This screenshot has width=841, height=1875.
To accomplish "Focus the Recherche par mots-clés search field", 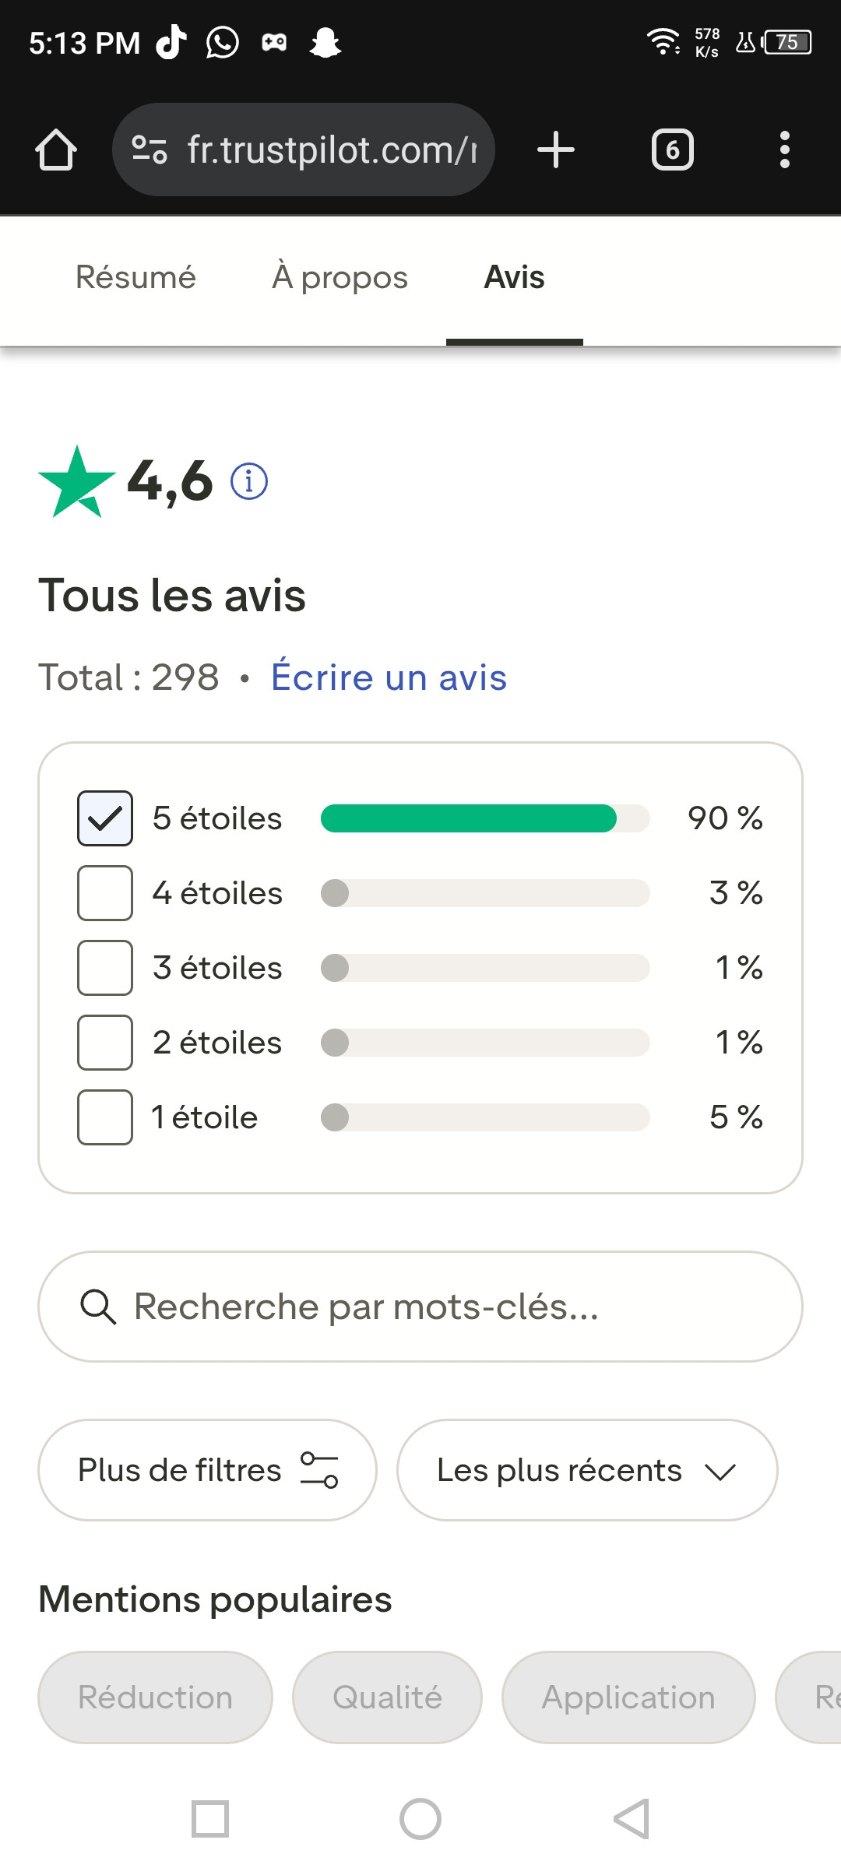I will [420, 1307].
